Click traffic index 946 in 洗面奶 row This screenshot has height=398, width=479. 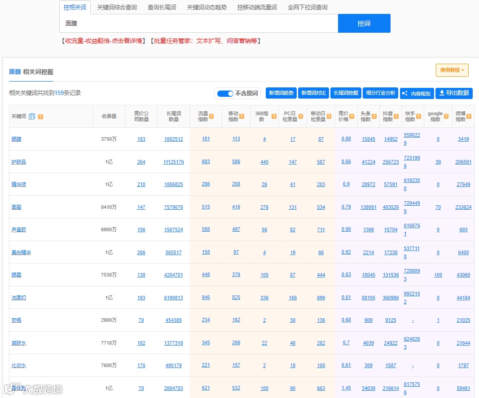[206, 297]
